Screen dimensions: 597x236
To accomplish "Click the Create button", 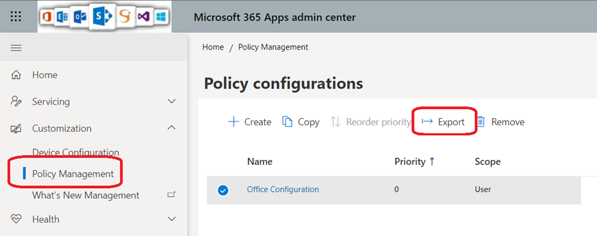I will 250,122.
